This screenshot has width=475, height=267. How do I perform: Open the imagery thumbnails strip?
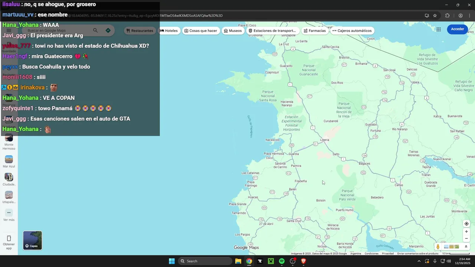pos(452,247)
